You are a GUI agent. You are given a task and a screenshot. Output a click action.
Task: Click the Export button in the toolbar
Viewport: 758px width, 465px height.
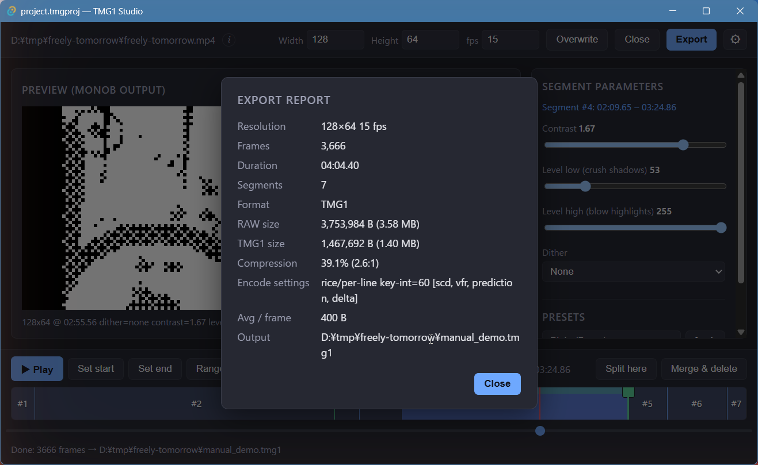(x=691, y=40)
